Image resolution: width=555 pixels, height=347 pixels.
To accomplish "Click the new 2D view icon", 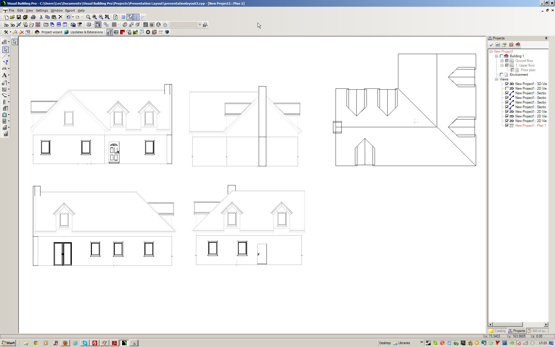I will tap(6, 25).
